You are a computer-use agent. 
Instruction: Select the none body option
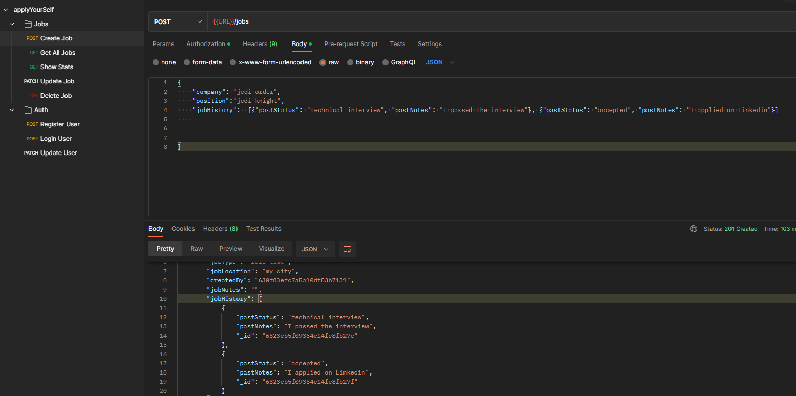156,62
